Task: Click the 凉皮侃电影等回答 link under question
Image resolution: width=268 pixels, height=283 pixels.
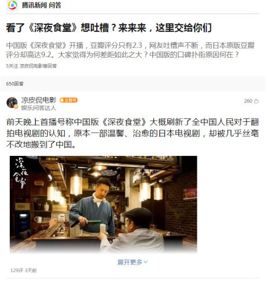Action: tap(38, 66)
